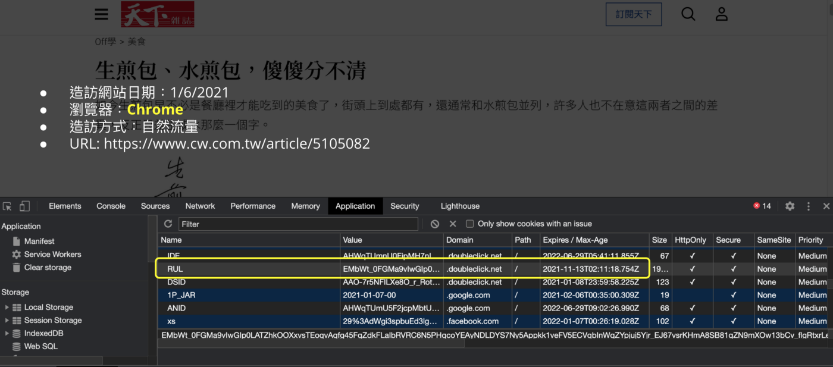Viewport: 833px width, 367px height.
Task: Select the Application tab
Action: 355,206
